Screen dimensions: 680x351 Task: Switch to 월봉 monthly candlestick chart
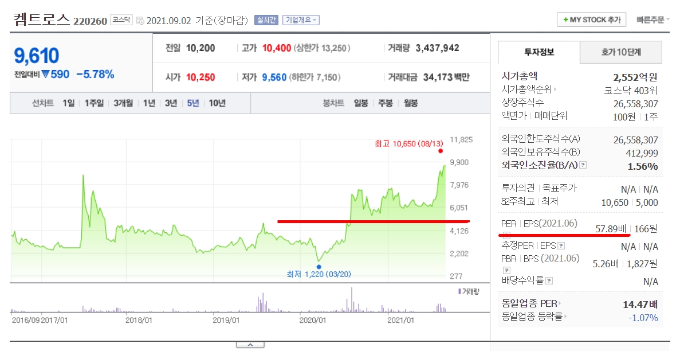411,103
